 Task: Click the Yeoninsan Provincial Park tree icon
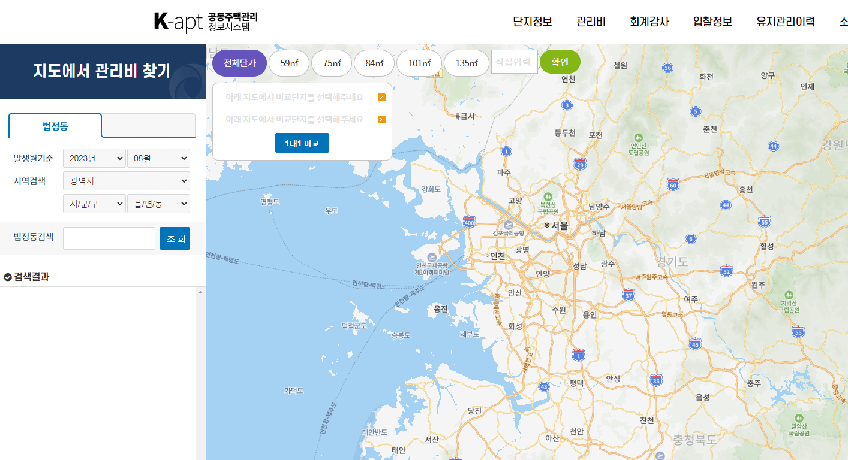point(637,137)
